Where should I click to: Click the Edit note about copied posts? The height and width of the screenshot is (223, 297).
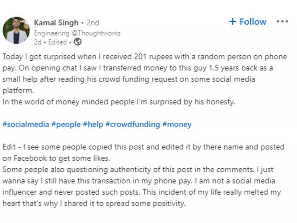(143, 152)
